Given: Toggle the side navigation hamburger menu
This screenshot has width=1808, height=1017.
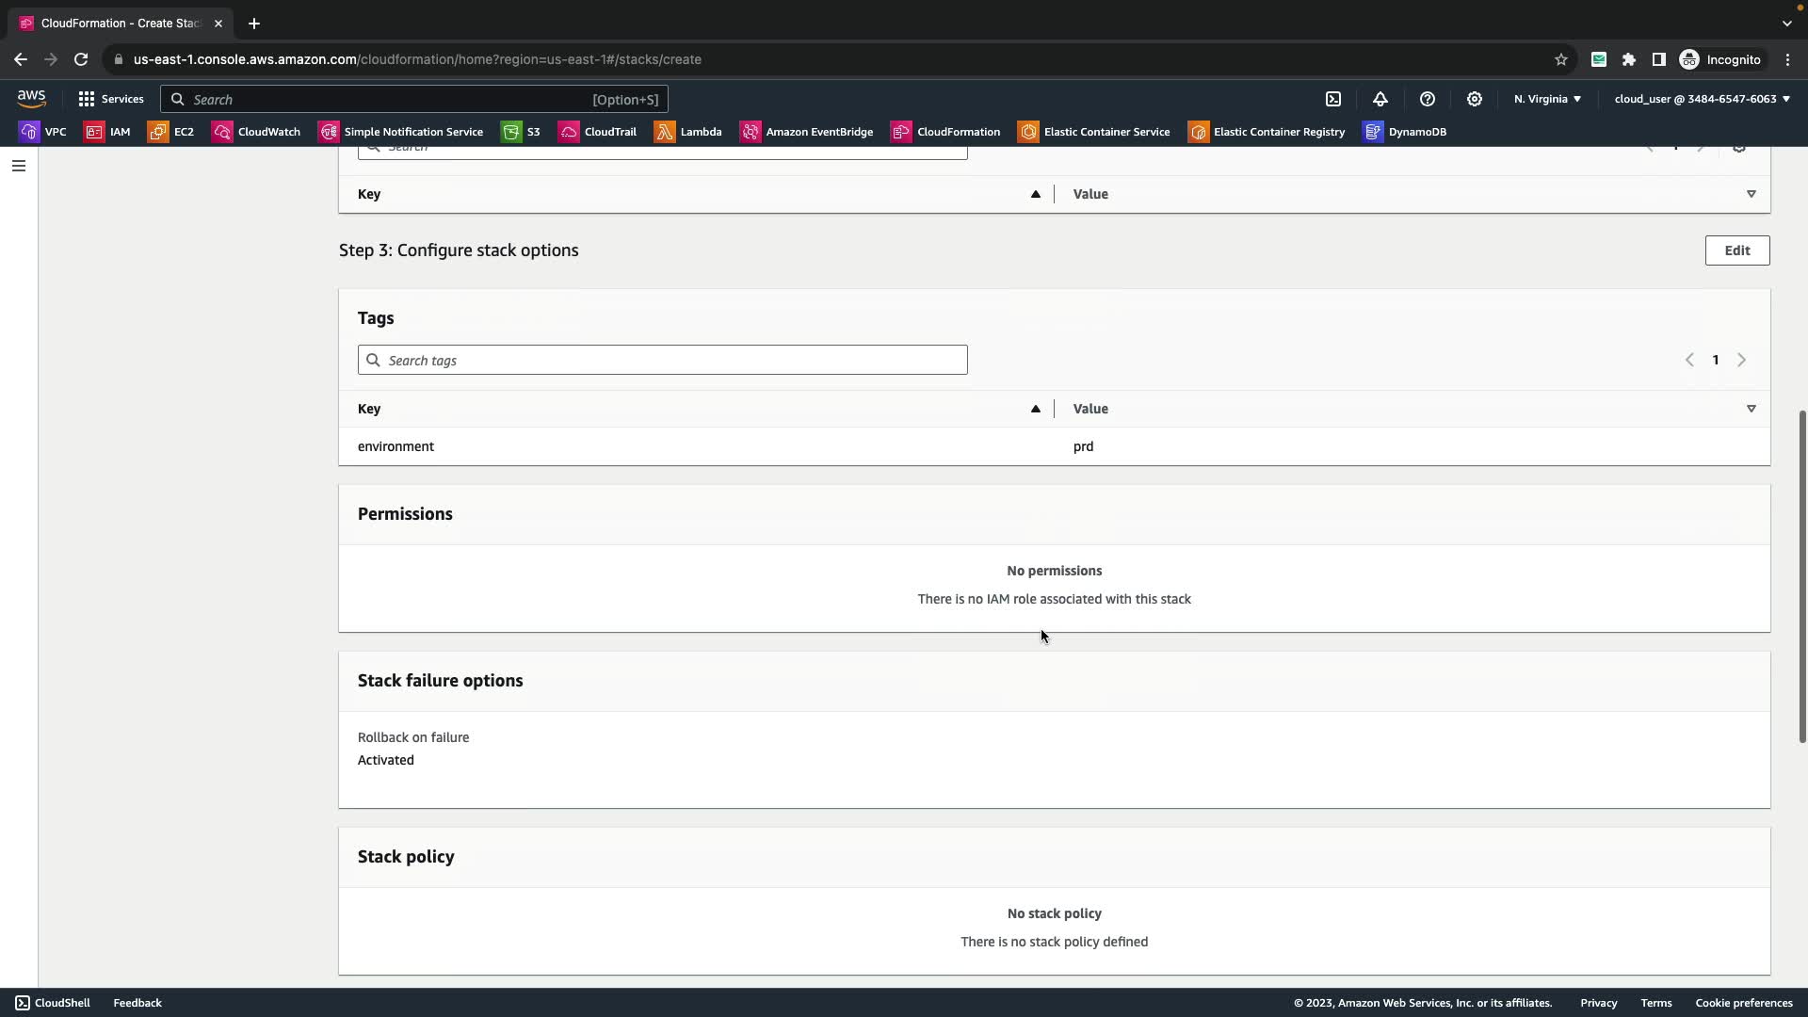Looking at the screenshot, I should coord(18,166).
